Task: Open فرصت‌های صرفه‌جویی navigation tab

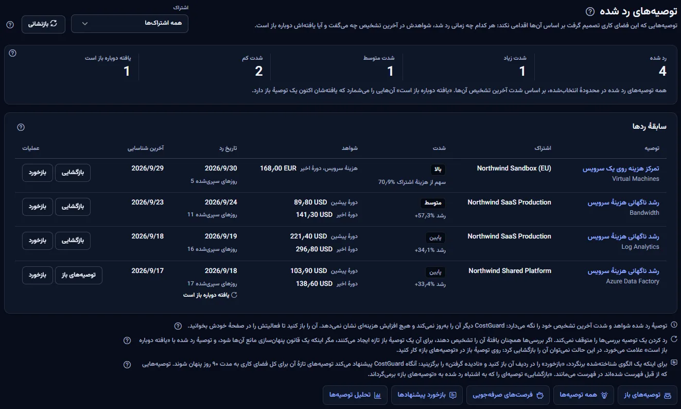Action: coord(508,395)
